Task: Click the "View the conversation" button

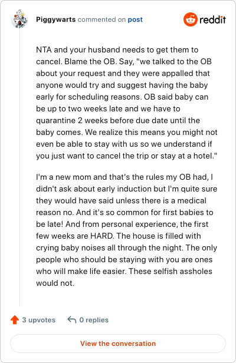Action: click(118, 344)
